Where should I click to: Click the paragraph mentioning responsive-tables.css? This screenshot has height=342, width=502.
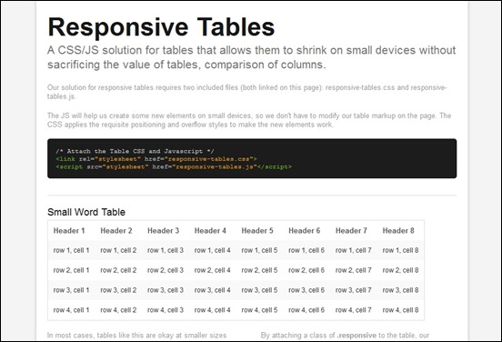pos(246,92)
